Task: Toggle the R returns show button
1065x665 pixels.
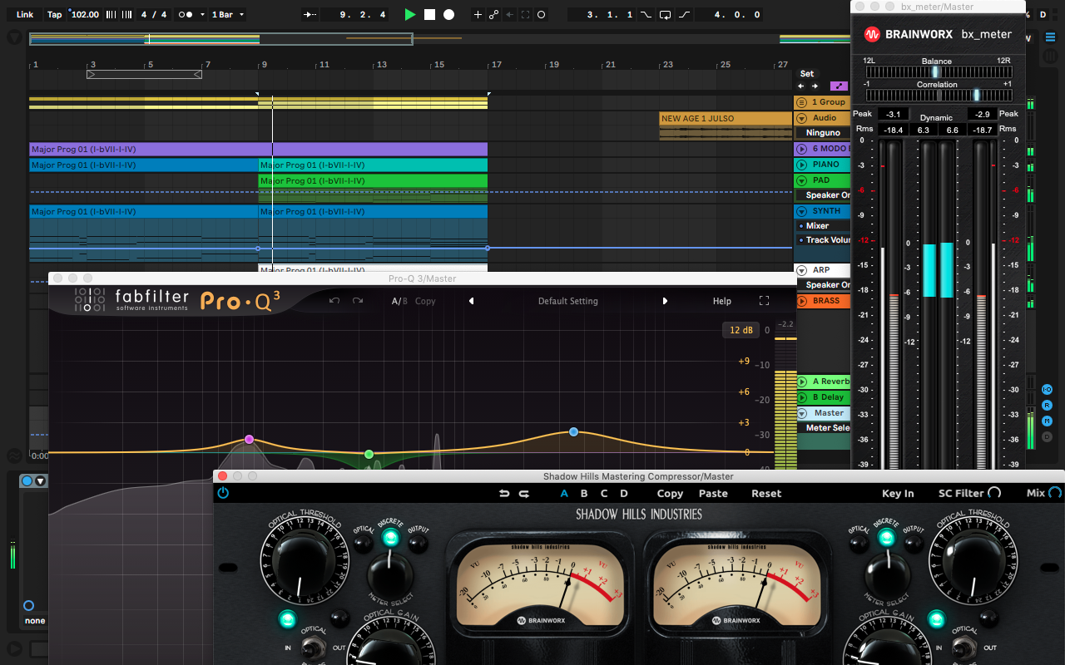Action: [x=1048, y=406]
